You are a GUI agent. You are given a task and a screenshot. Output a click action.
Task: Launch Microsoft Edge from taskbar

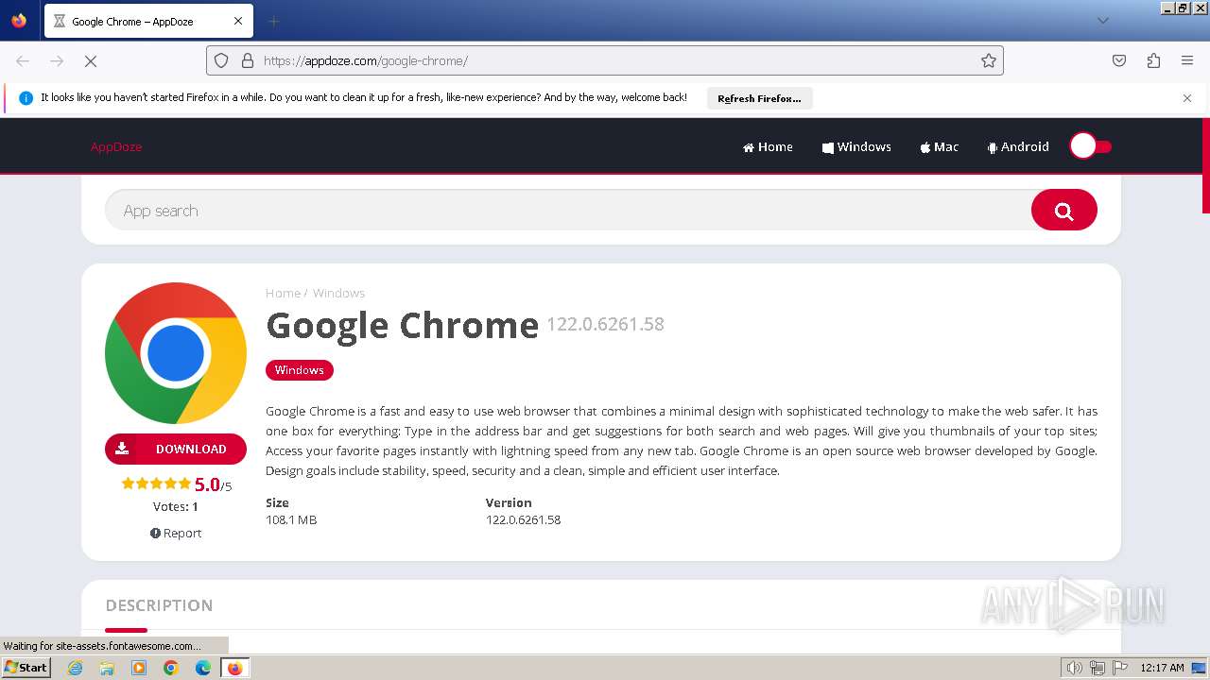203,668
